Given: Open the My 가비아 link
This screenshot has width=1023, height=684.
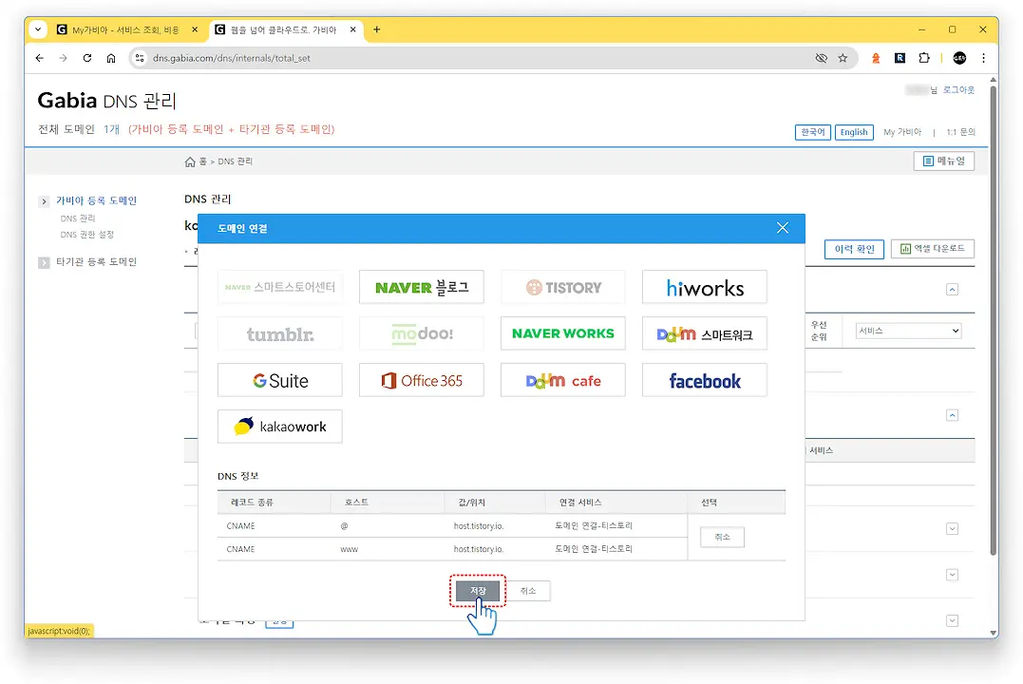Looking at the screenshot, I should click(902, 132).
